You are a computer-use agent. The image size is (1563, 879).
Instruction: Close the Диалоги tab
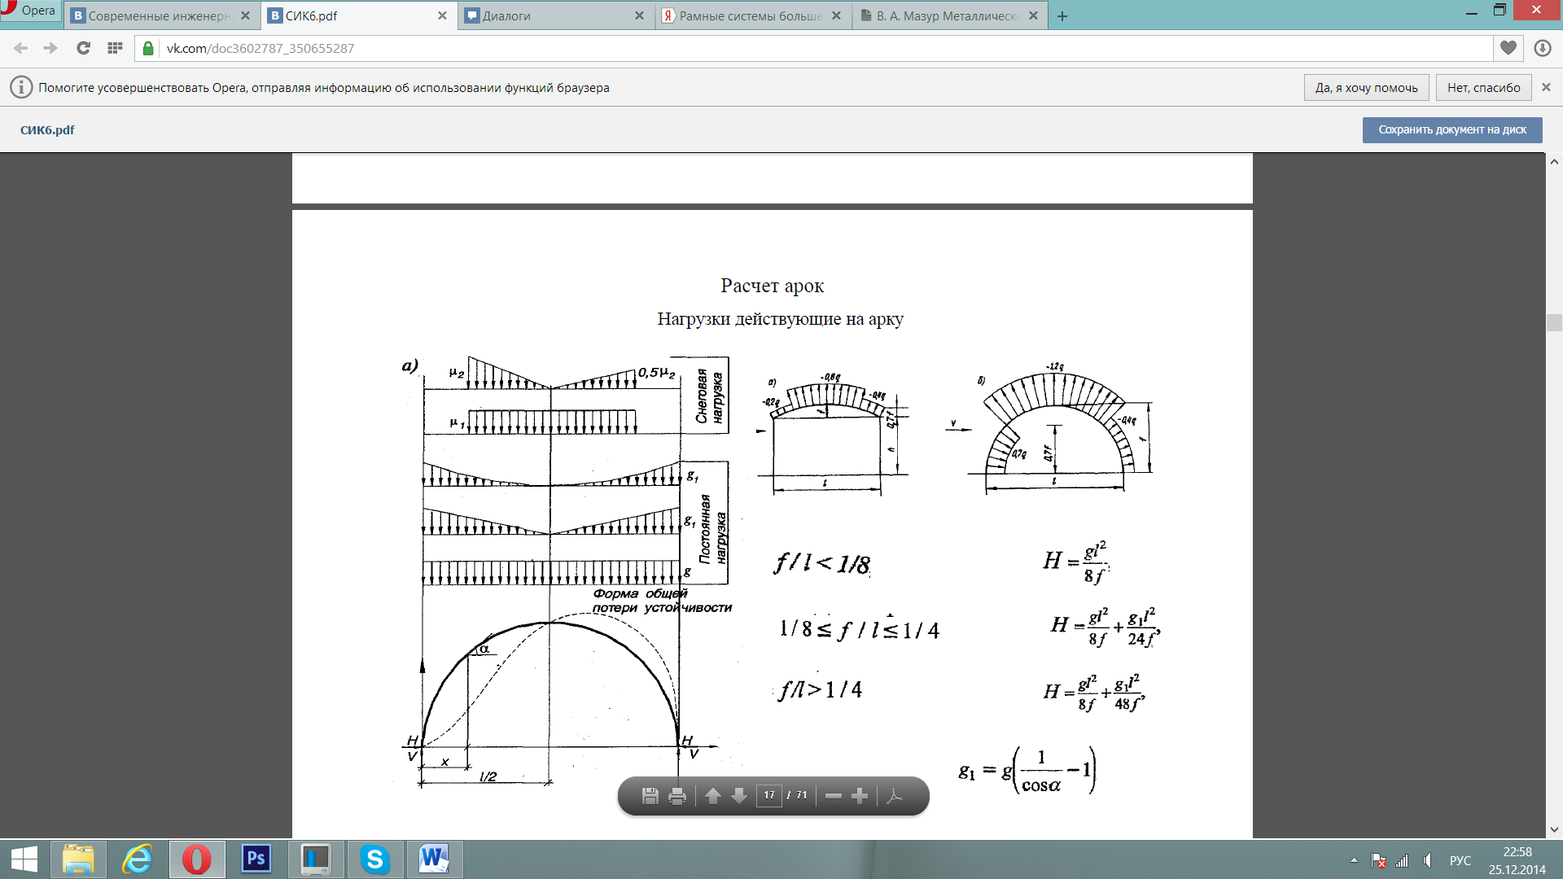click(x=639, y=15)
